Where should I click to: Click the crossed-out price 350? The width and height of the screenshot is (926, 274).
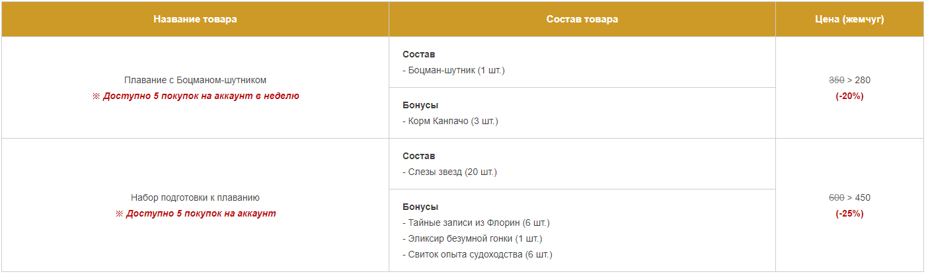coord(836,80)
